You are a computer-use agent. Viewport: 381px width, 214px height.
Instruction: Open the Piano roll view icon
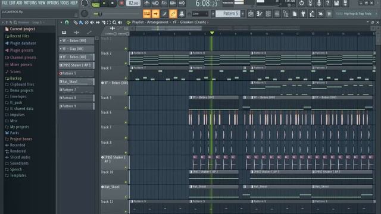click(x=260, y=14)
